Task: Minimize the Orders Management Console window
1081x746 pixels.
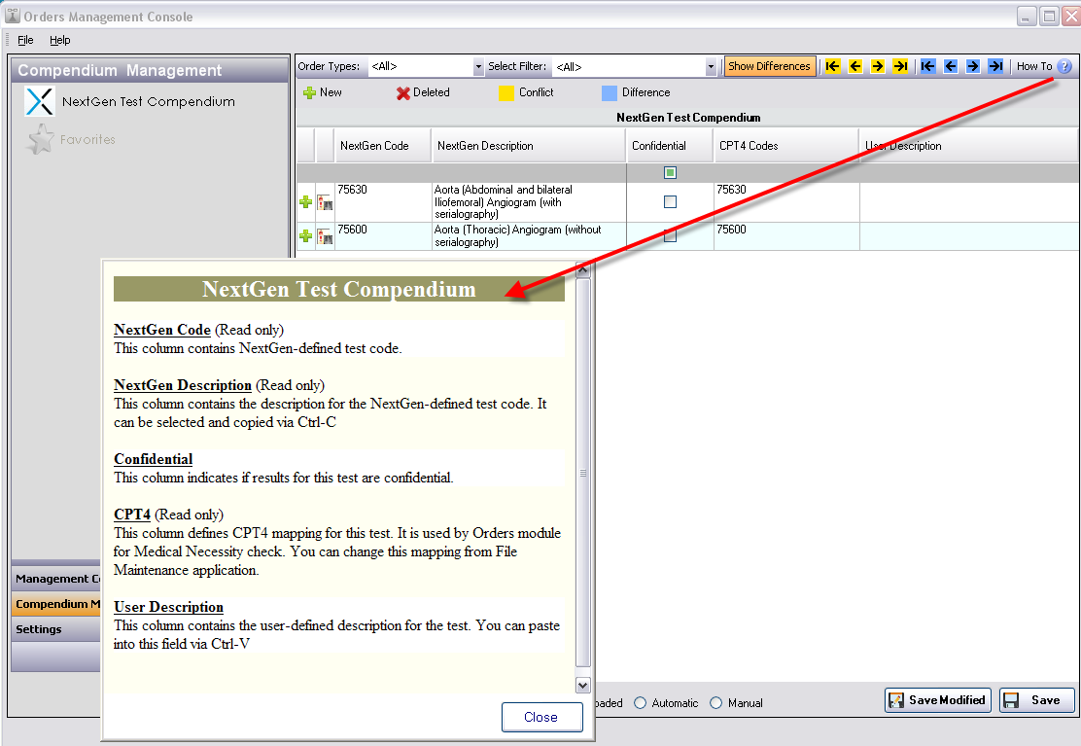Action: click(x=1027, y=16)
